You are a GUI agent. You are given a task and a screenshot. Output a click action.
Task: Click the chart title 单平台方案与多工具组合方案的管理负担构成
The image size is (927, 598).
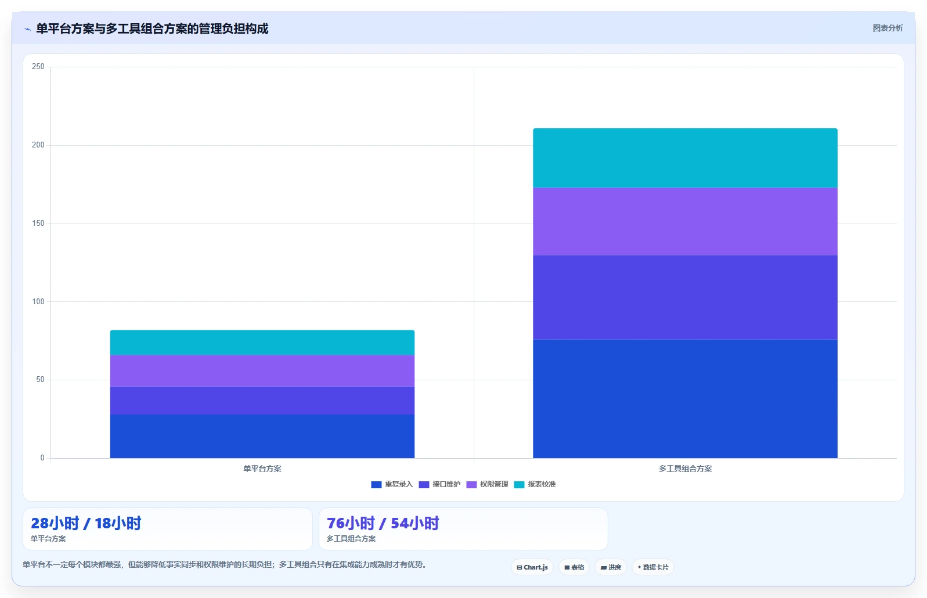[x=152, y=29]
